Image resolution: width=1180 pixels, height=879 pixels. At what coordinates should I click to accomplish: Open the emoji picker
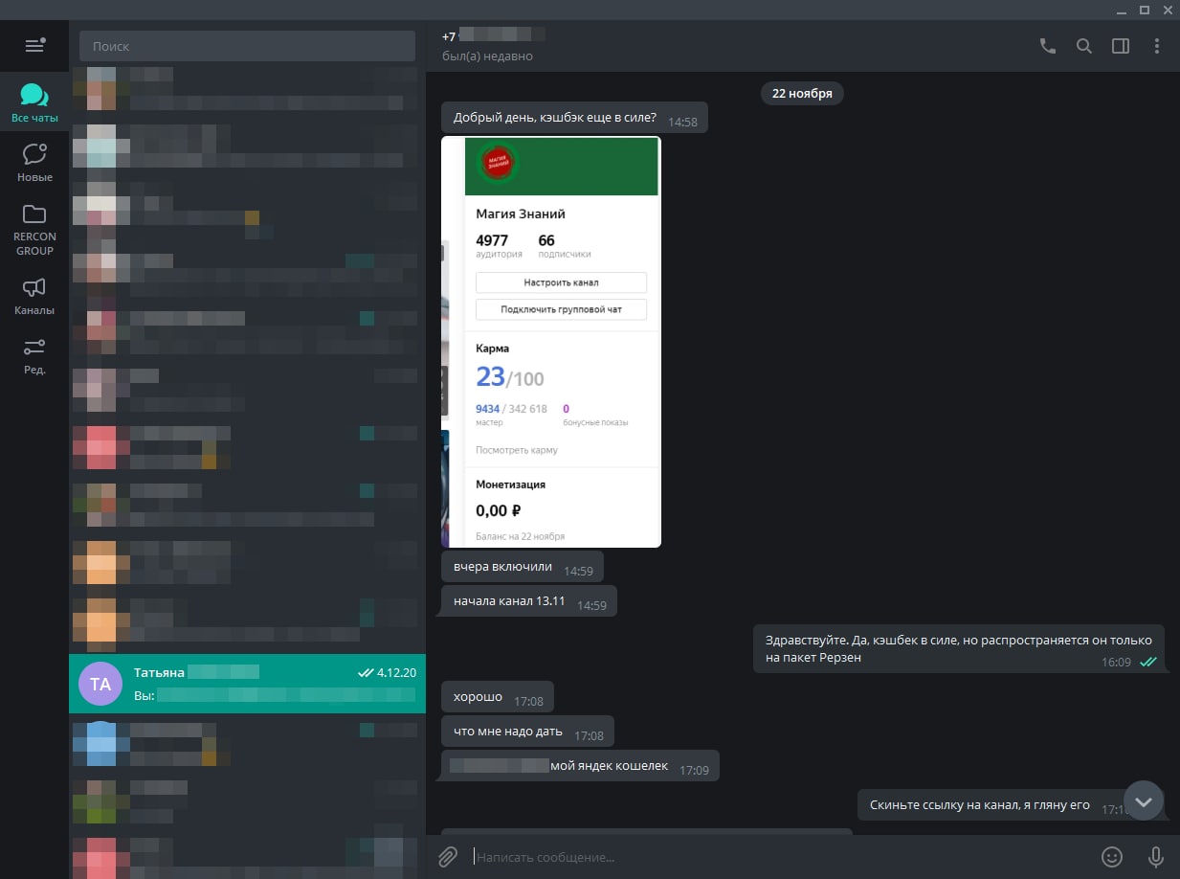[1111, 857]
